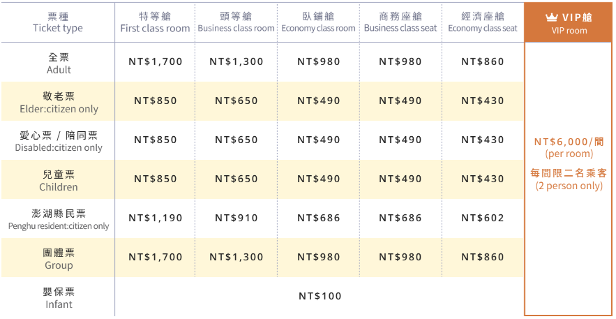Select the Group ticket row label

59,258
